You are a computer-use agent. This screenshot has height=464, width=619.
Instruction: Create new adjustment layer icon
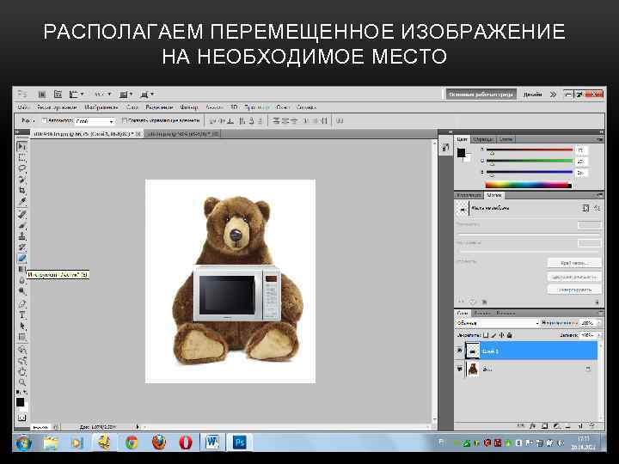556,425
